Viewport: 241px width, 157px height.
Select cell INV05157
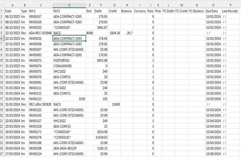click(41, 121)
